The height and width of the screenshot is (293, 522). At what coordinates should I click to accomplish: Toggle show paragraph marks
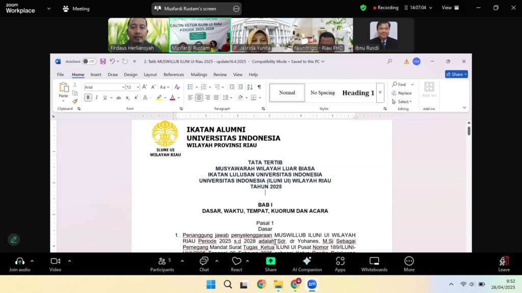(x=259, y=87)
